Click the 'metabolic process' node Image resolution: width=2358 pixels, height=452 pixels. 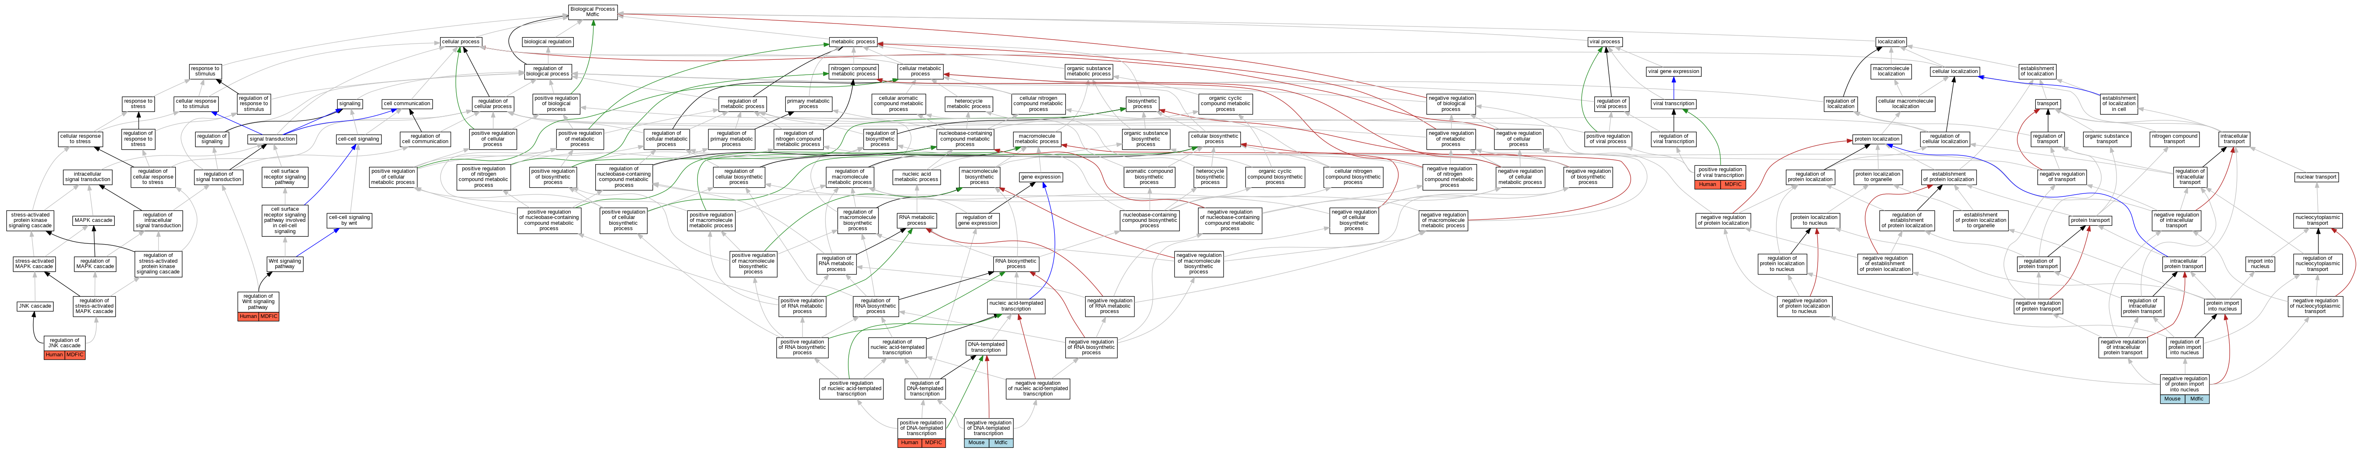point(853,41)
